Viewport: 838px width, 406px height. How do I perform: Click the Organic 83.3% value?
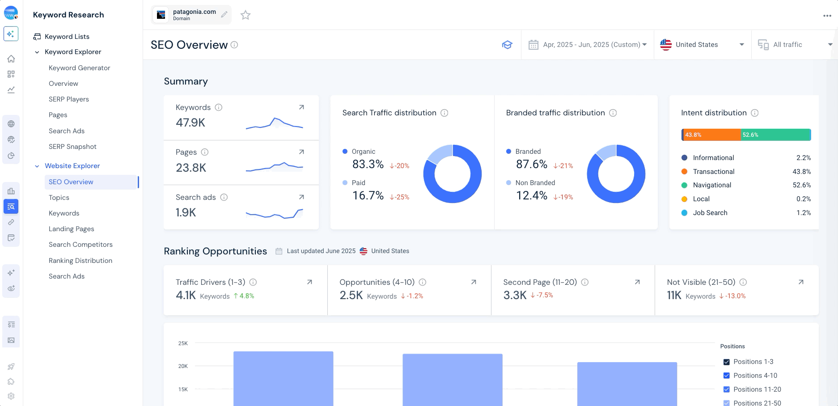pos(368,164)
